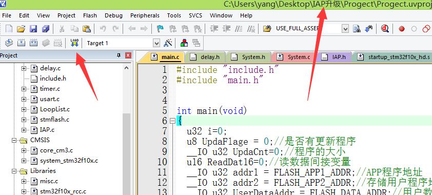Viewport: 432px width, 195px height.
Task: Navigate backwards with left arrow icon
Action: (132, 29)
